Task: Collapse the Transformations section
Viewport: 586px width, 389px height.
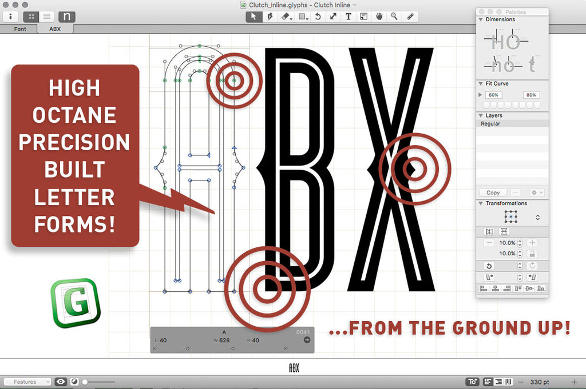Action: 481,203
